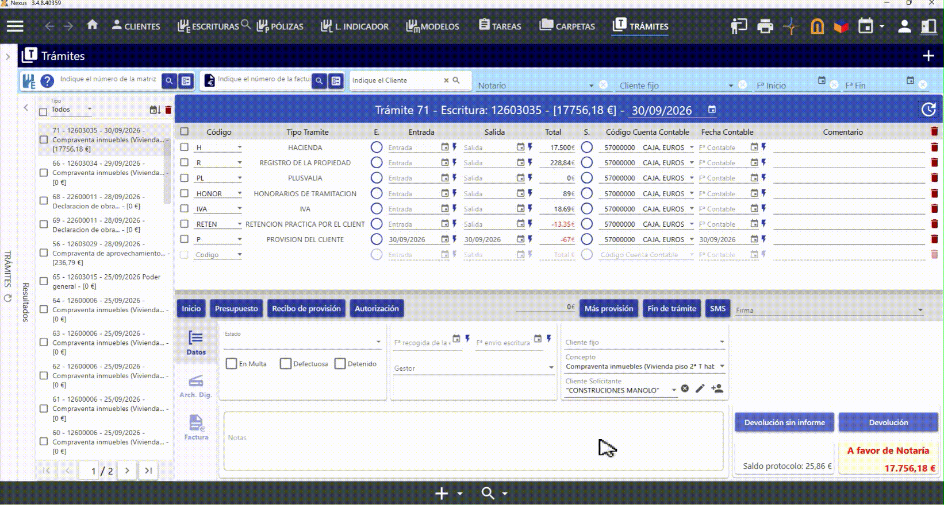Add new trámite plus icon in header

coord(928,56)
